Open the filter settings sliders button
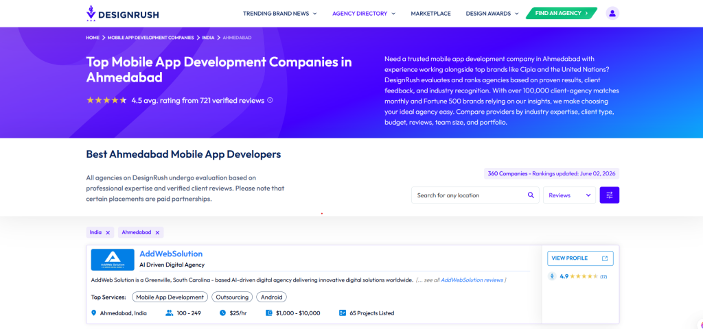703x329 pixels. 610,195
